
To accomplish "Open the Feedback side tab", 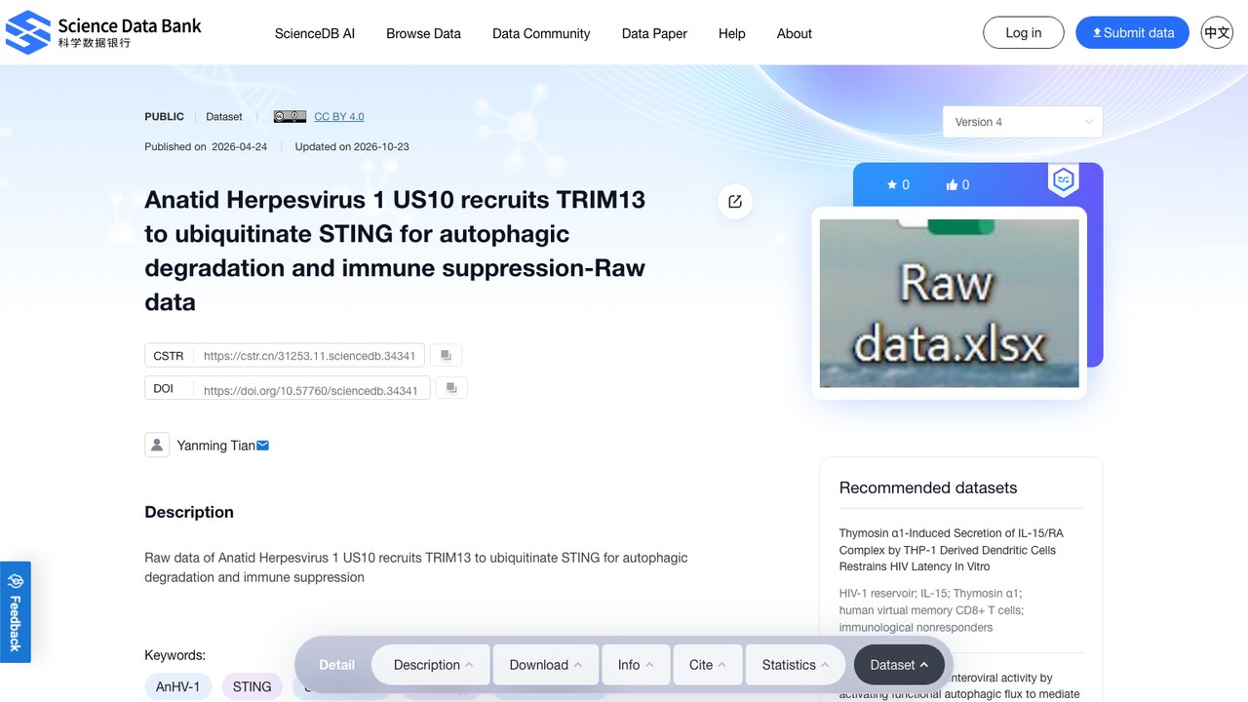I will (16, 612).
